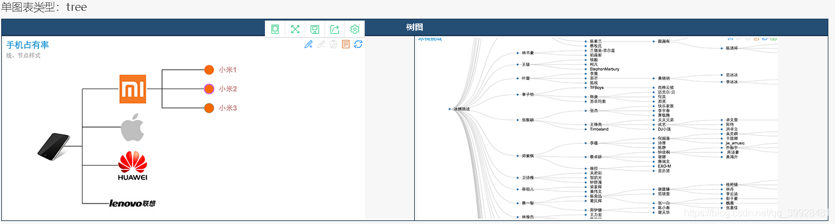Click the StephonMarbury node label
The height and width of the screenshot is (224, 835).
point(604,69)
